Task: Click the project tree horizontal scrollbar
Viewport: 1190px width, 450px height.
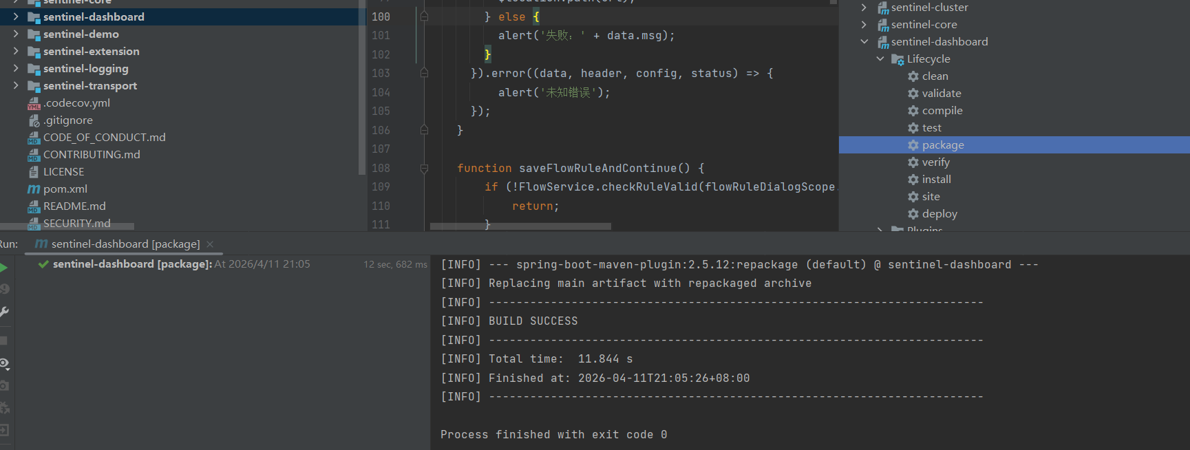Action: coord(67,226)
